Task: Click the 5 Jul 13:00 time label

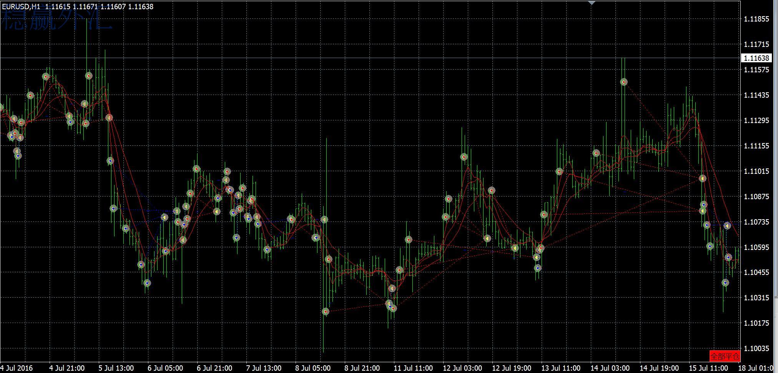Action: 116,368
